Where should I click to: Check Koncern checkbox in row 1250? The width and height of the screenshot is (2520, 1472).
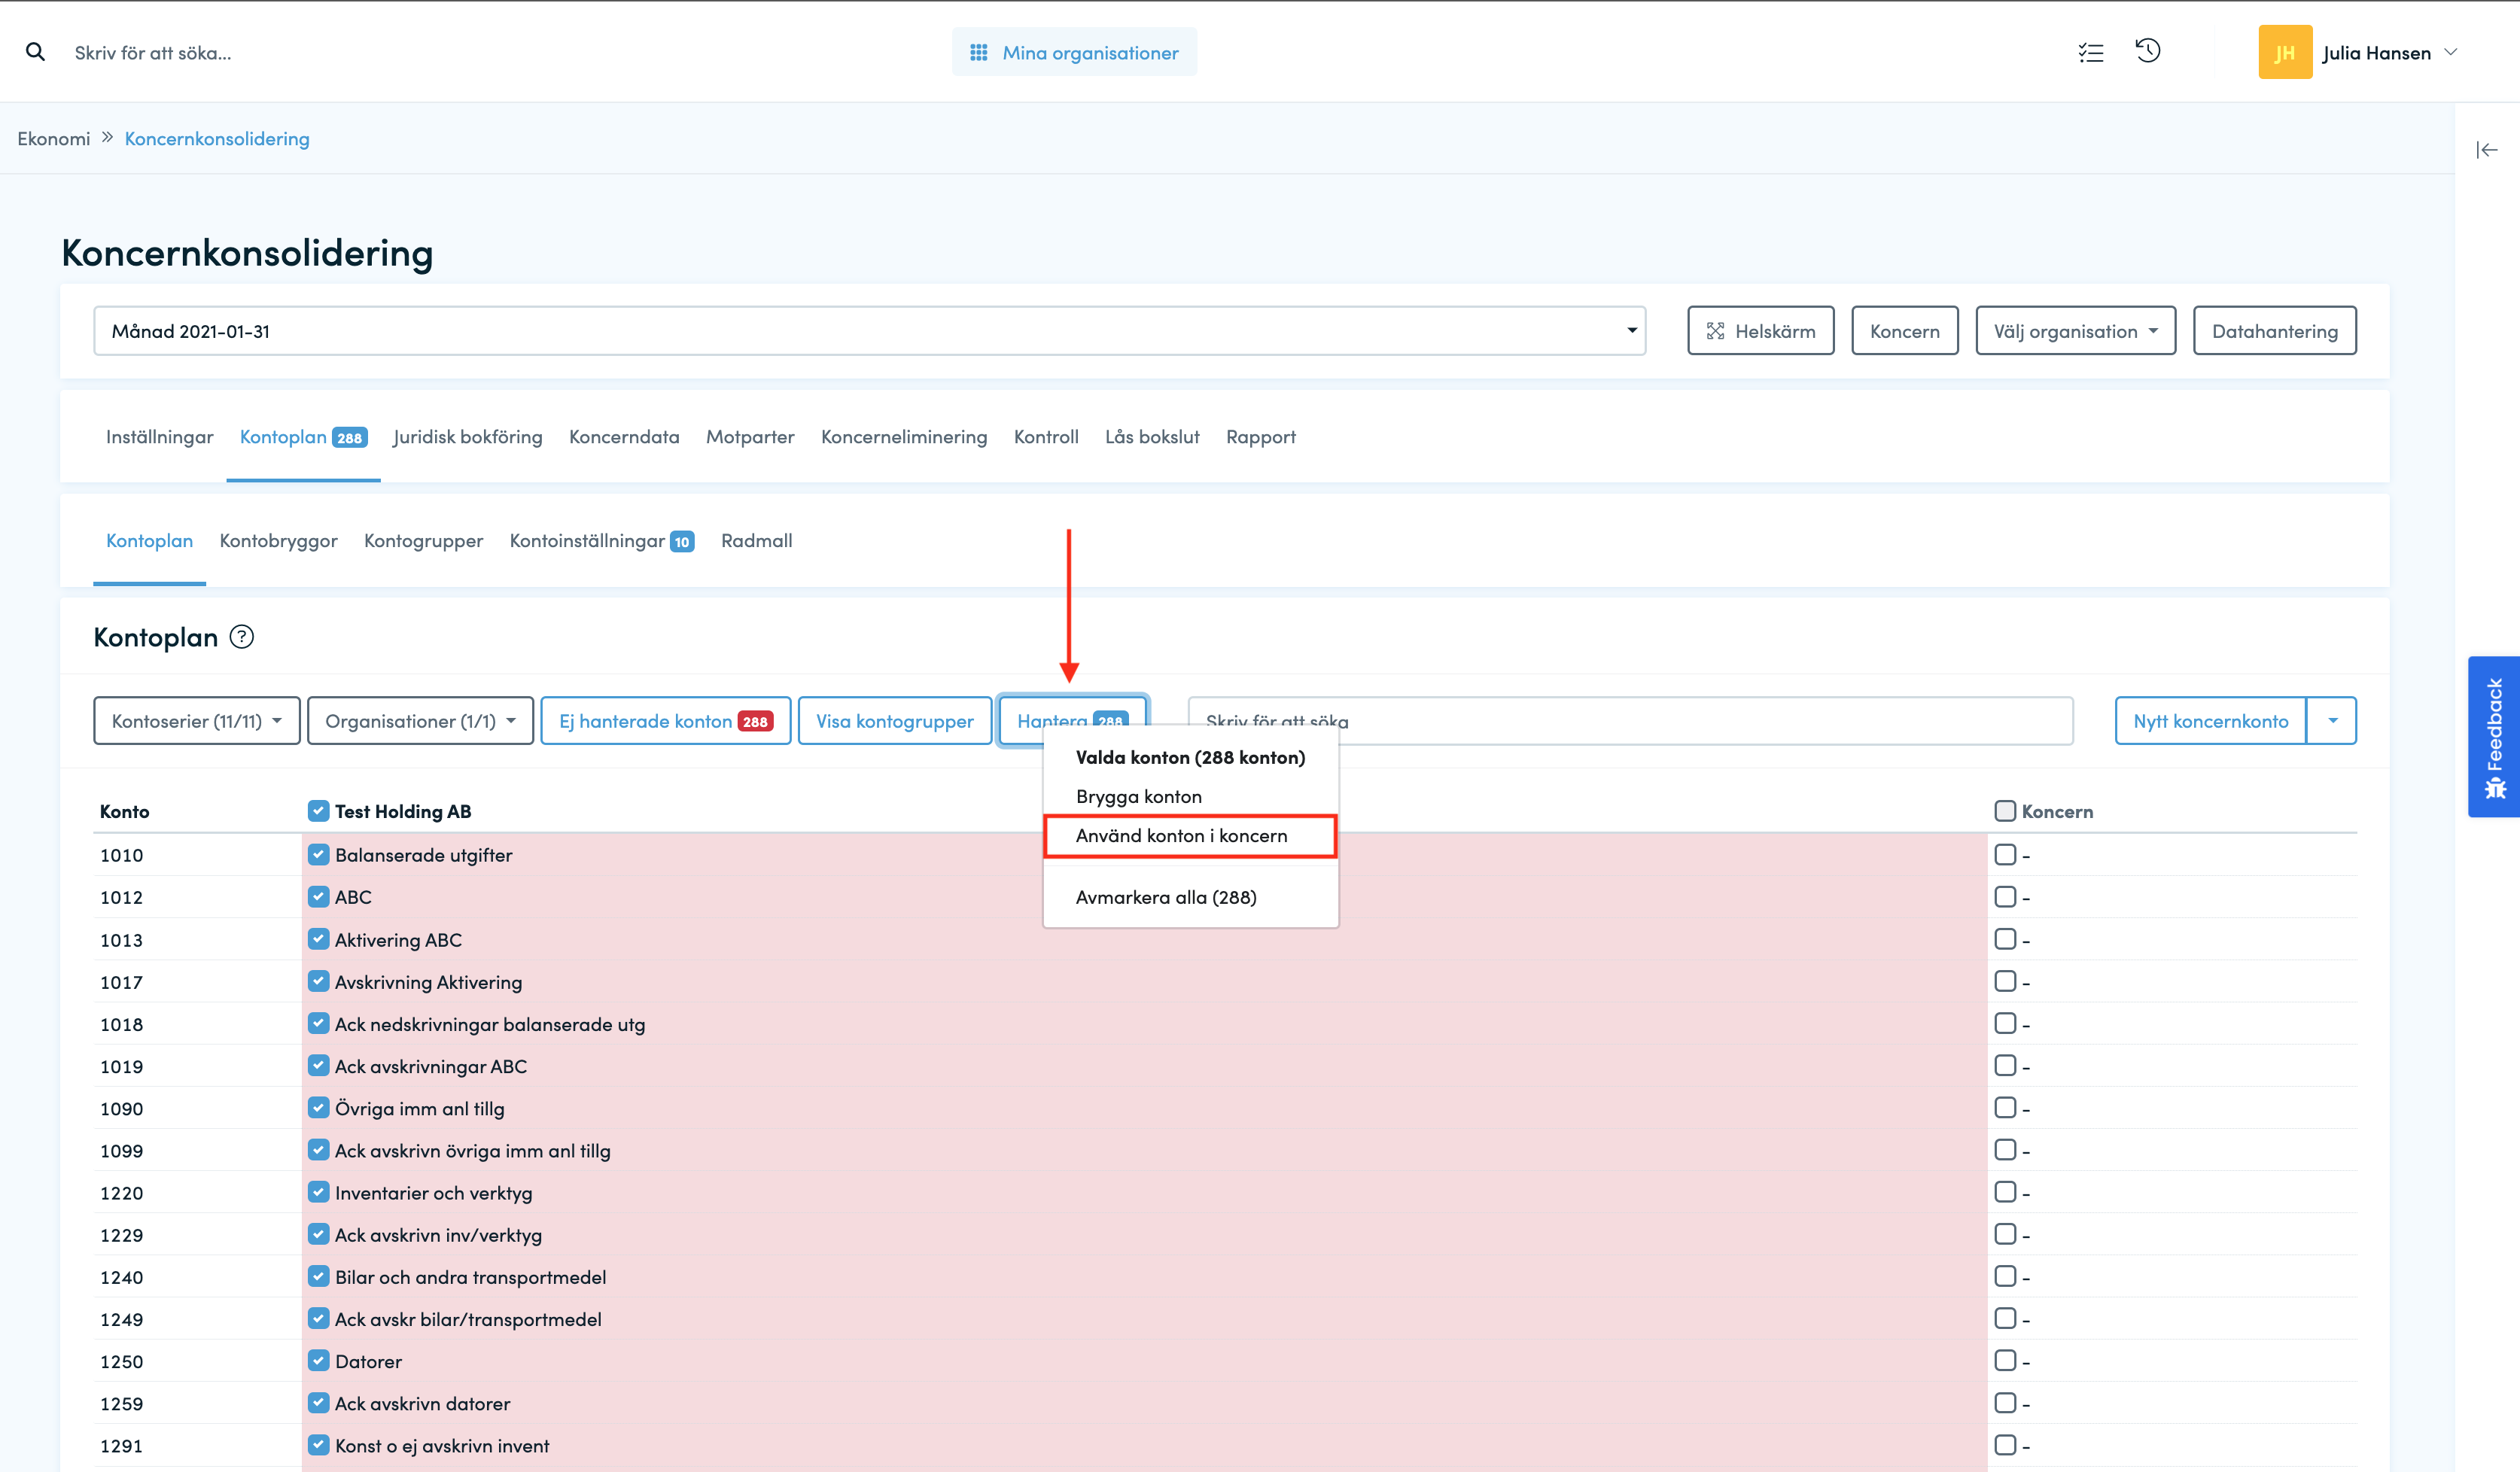(2005, 1360)
